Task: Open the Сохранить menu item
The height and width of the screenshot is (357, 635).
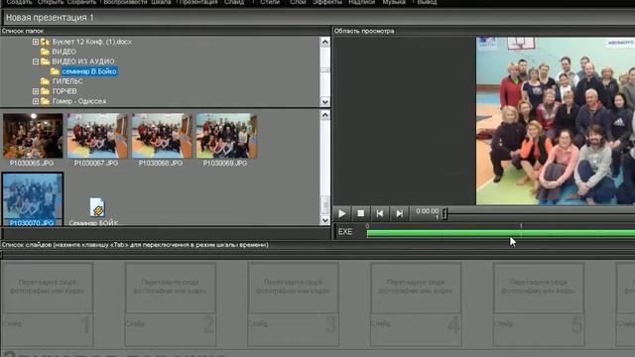Action: coord(81,2)
